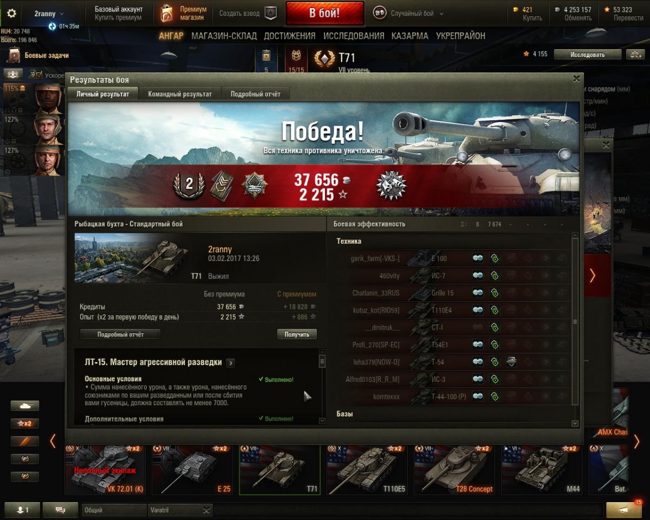650x520 pixels.
Task: Click the red В бой! button
Action: coord(324,14)
